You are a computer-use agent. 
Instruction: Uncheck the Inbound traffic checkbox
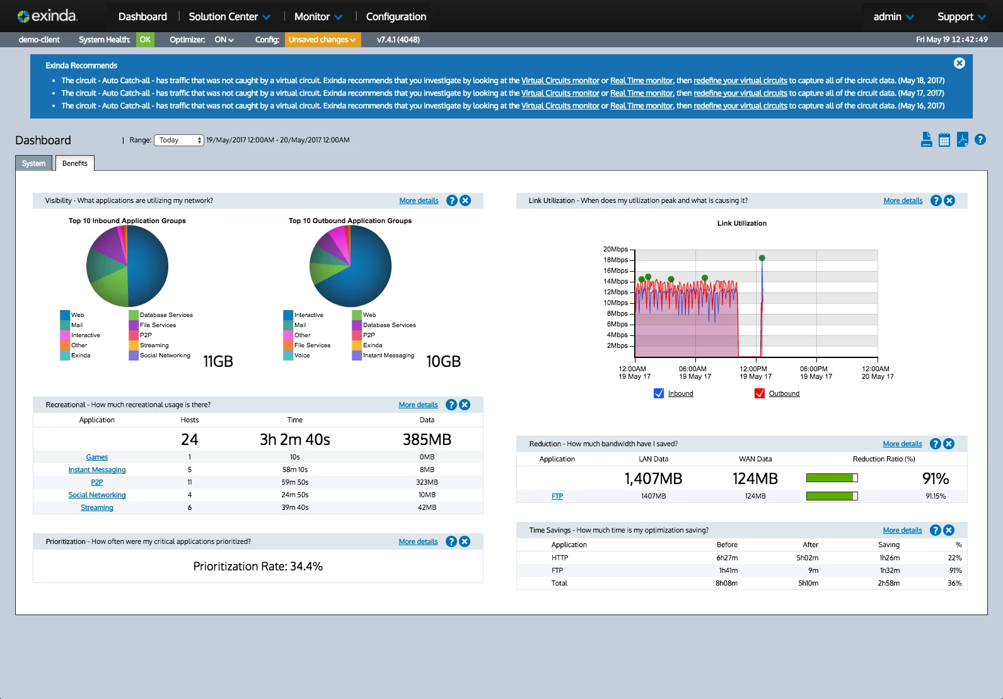659,393
